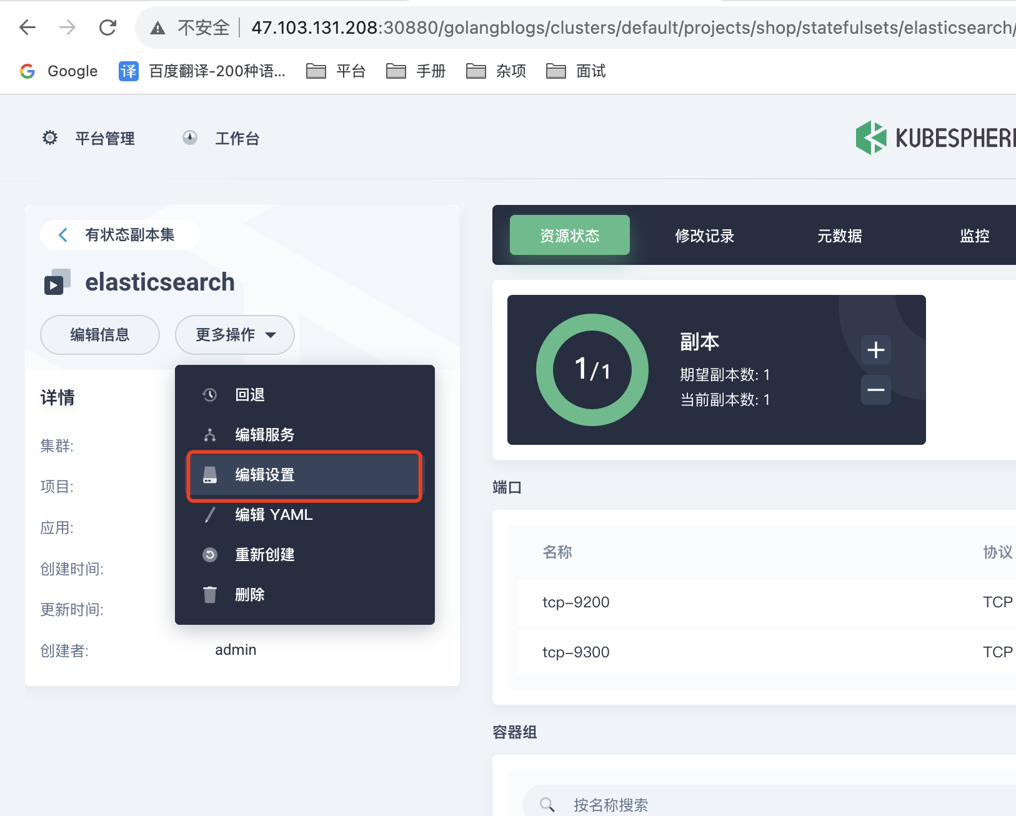This screenshot has width=1016, height=816.
Task: Select 编辑服务 from the menu
Action: [x=305, y=435]
